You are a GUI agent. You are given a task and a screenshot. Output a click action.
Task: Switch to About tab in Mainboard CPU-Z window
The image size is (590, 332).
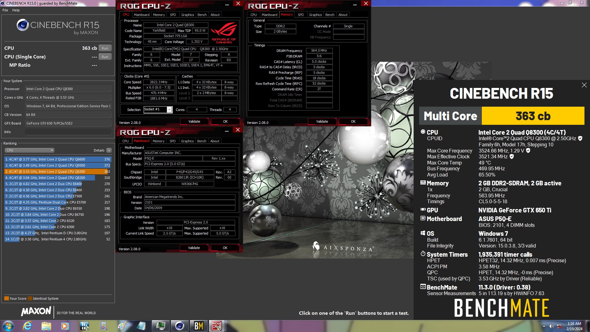click(215, 141)
